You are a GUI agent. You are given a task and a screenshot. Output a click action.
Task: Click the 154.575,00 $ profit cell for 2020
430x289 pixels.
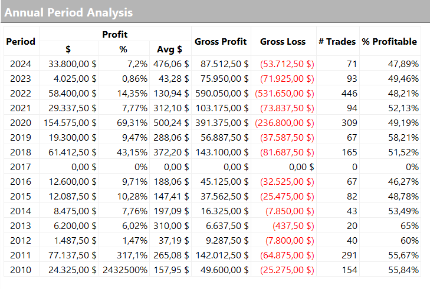(70, 123)
